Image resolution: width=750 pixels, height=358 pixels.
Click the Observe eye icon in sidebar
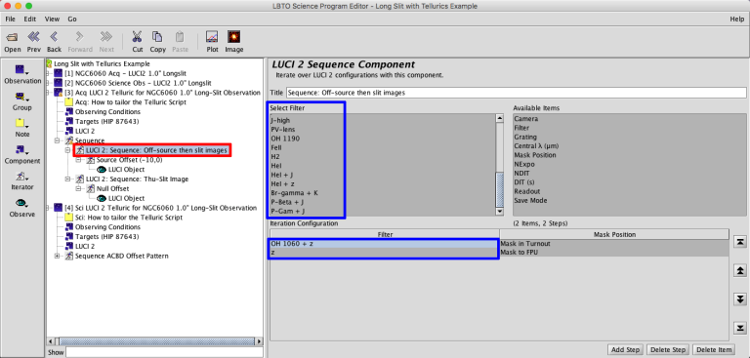22,203
